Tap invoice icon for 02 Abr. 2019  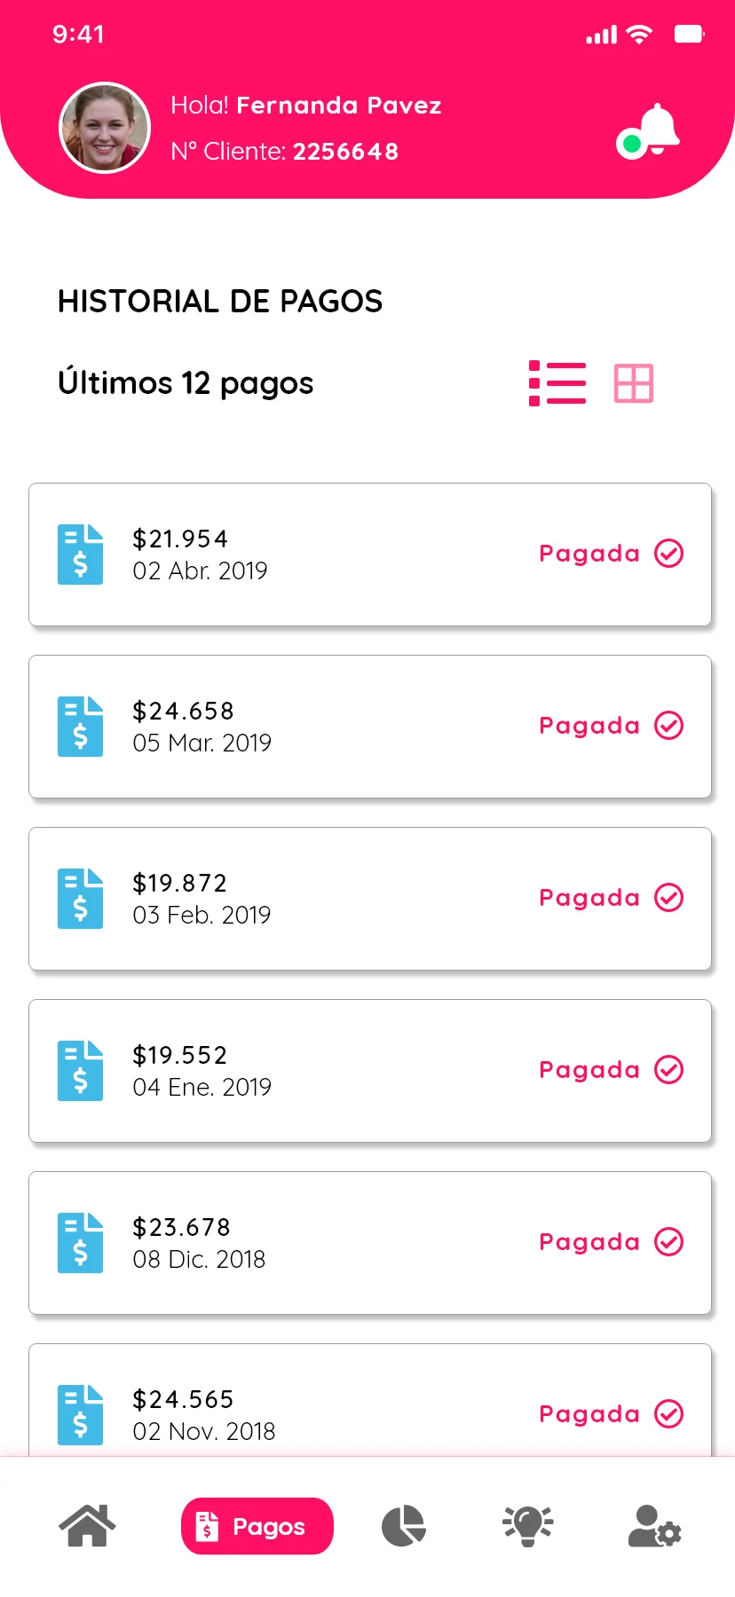81,555
